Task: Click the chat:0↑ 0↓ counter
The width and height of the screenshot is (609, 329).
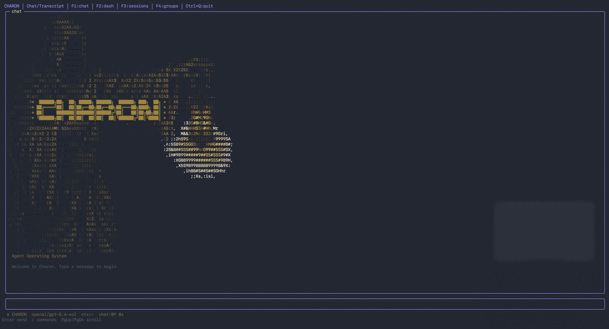Action: click(x=111, y=314)
